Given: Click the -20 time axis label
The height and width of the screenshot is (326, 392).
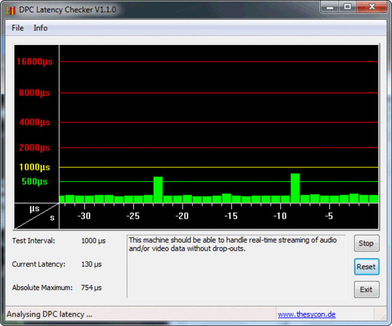Looking at the screenshot, I should pyautogui.click(x=182, y=216).
